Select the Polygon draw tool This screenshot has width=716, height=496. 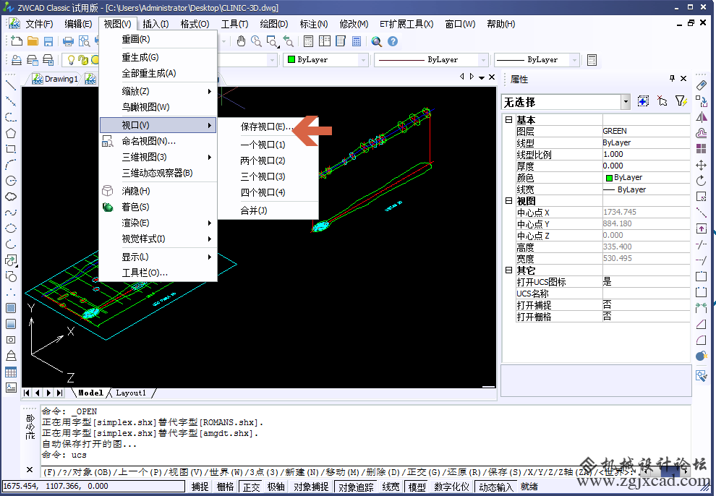coord(11,133)
